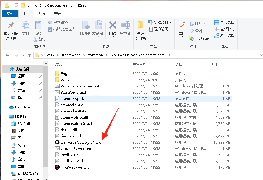The image size is (263, 180).
Task: Click the 删除 red X icon
Action: 113,25
